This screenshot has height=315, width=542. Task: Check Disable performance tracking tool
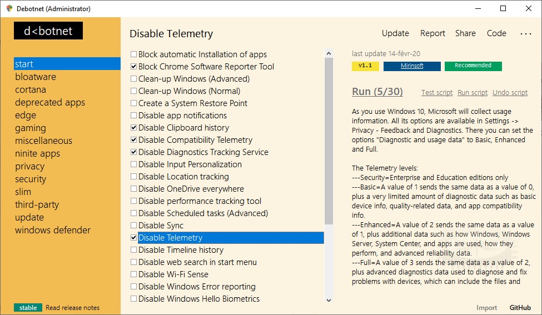click(133, 201)
